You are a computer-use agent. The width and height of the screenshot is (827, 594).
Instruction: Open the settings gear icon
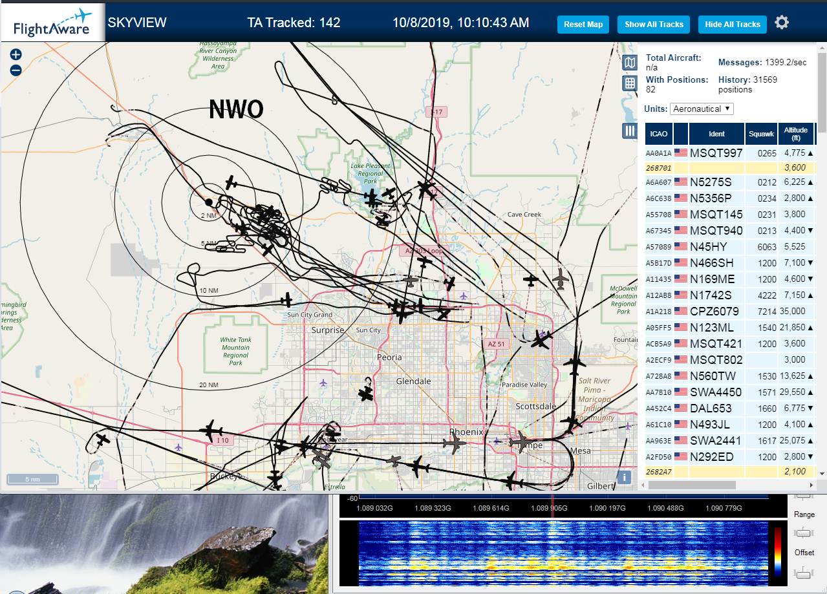[x=782, y=23]
